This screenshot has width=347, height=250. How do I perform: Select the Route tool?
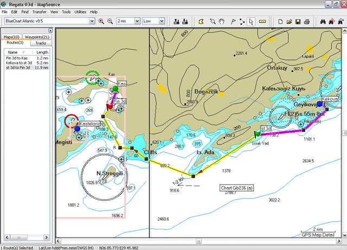242,22
